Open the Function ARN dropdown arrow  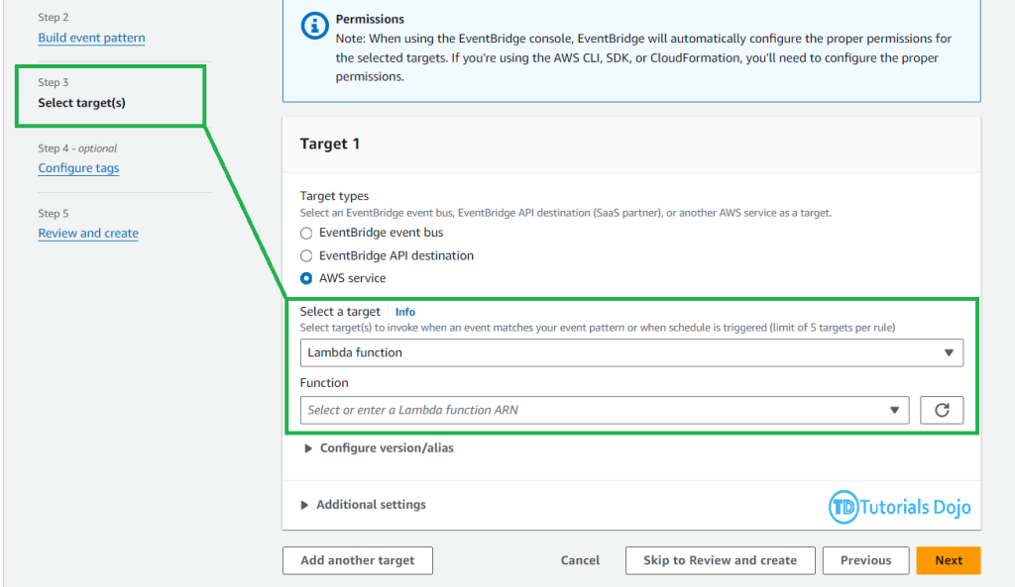pyautogui.click(x=895, y=410)
